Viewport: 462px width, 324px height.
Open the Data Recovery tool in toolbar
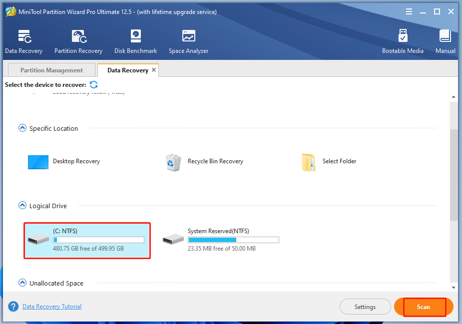[x=24, y=41]
